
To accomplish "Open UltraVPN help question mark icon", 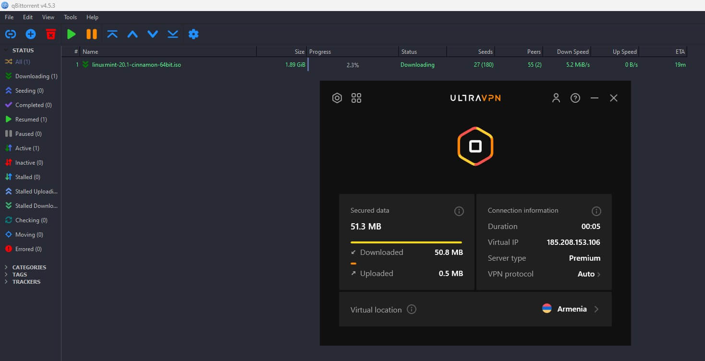I will pyautogui.click(x=575, y=98).
